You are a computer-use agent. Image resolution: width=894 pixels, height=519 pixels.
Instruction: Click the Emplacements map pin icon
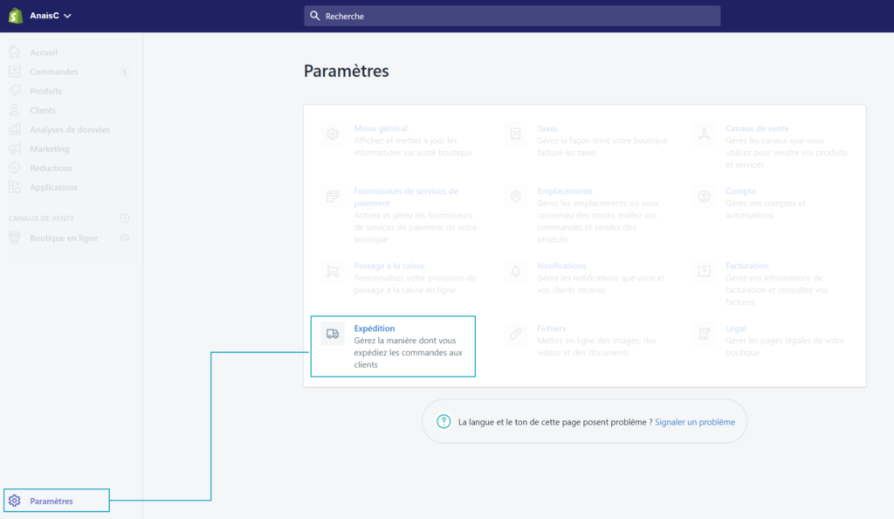click(515, 197)
